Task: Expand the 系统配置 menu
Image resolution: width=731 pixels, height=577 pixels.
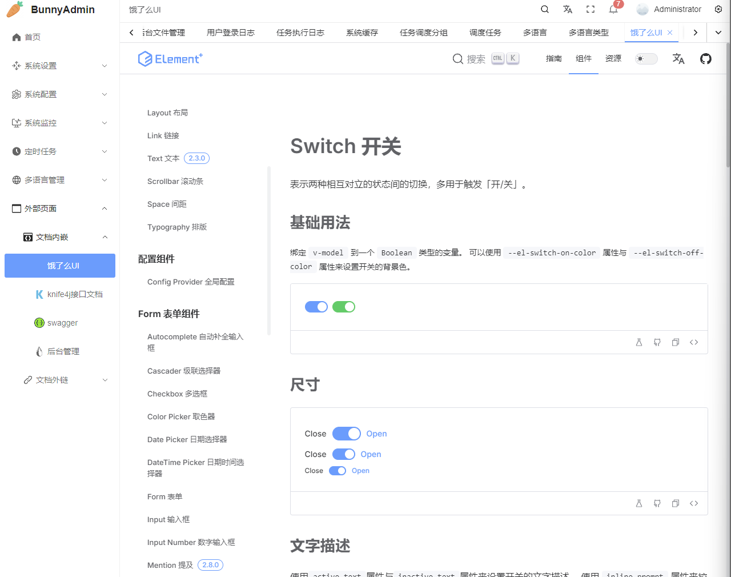Action: click(60, 94)
